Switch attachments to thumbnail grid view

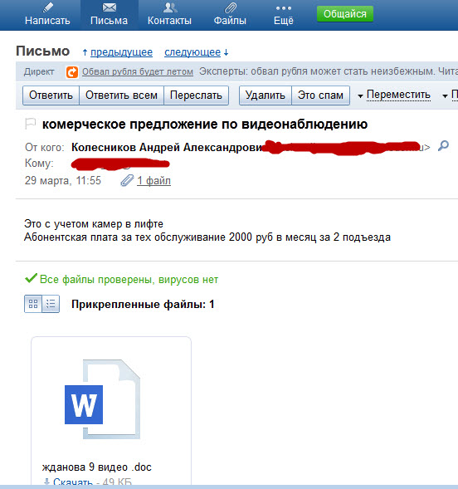(x=33, y=304)
